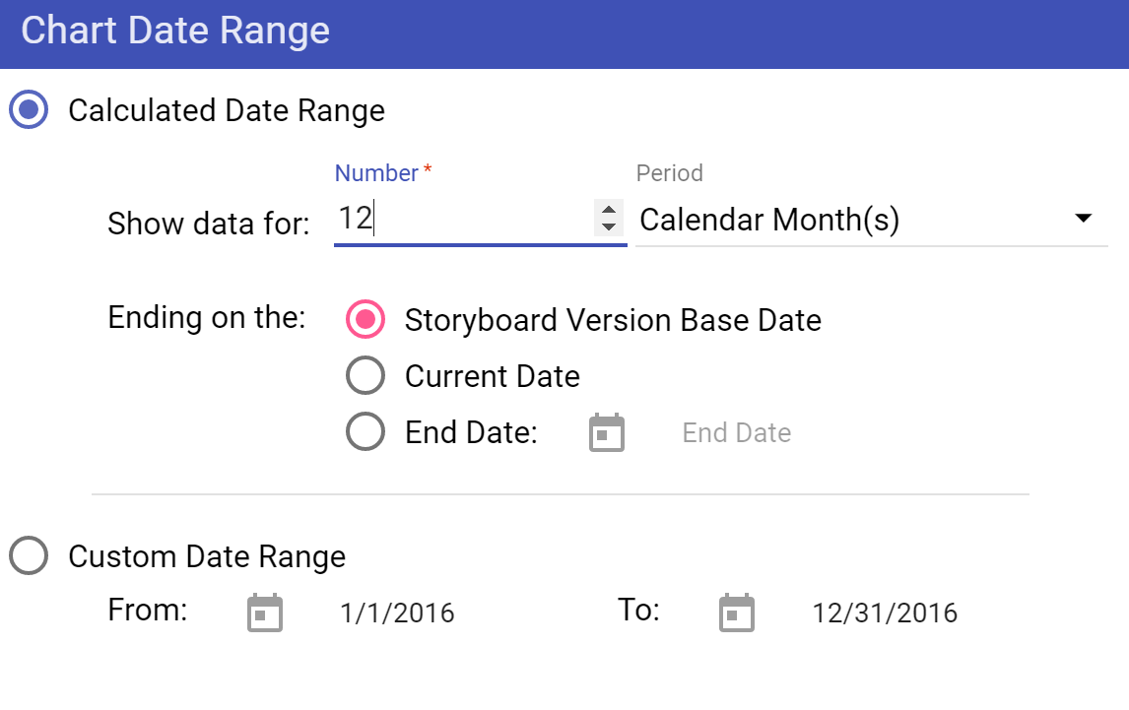Expand the Period dropdown arrow

coord(1083,219)
